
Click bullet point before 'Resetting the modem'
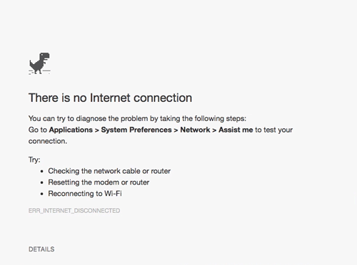(42, 182)
